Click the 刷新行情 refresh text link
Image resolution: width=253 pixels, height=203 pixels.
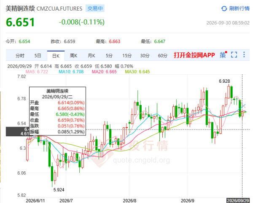pos(239,8)
